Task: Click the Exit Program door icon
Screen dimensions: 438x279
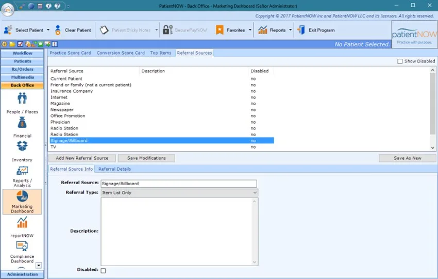Action: coord(301,30)
